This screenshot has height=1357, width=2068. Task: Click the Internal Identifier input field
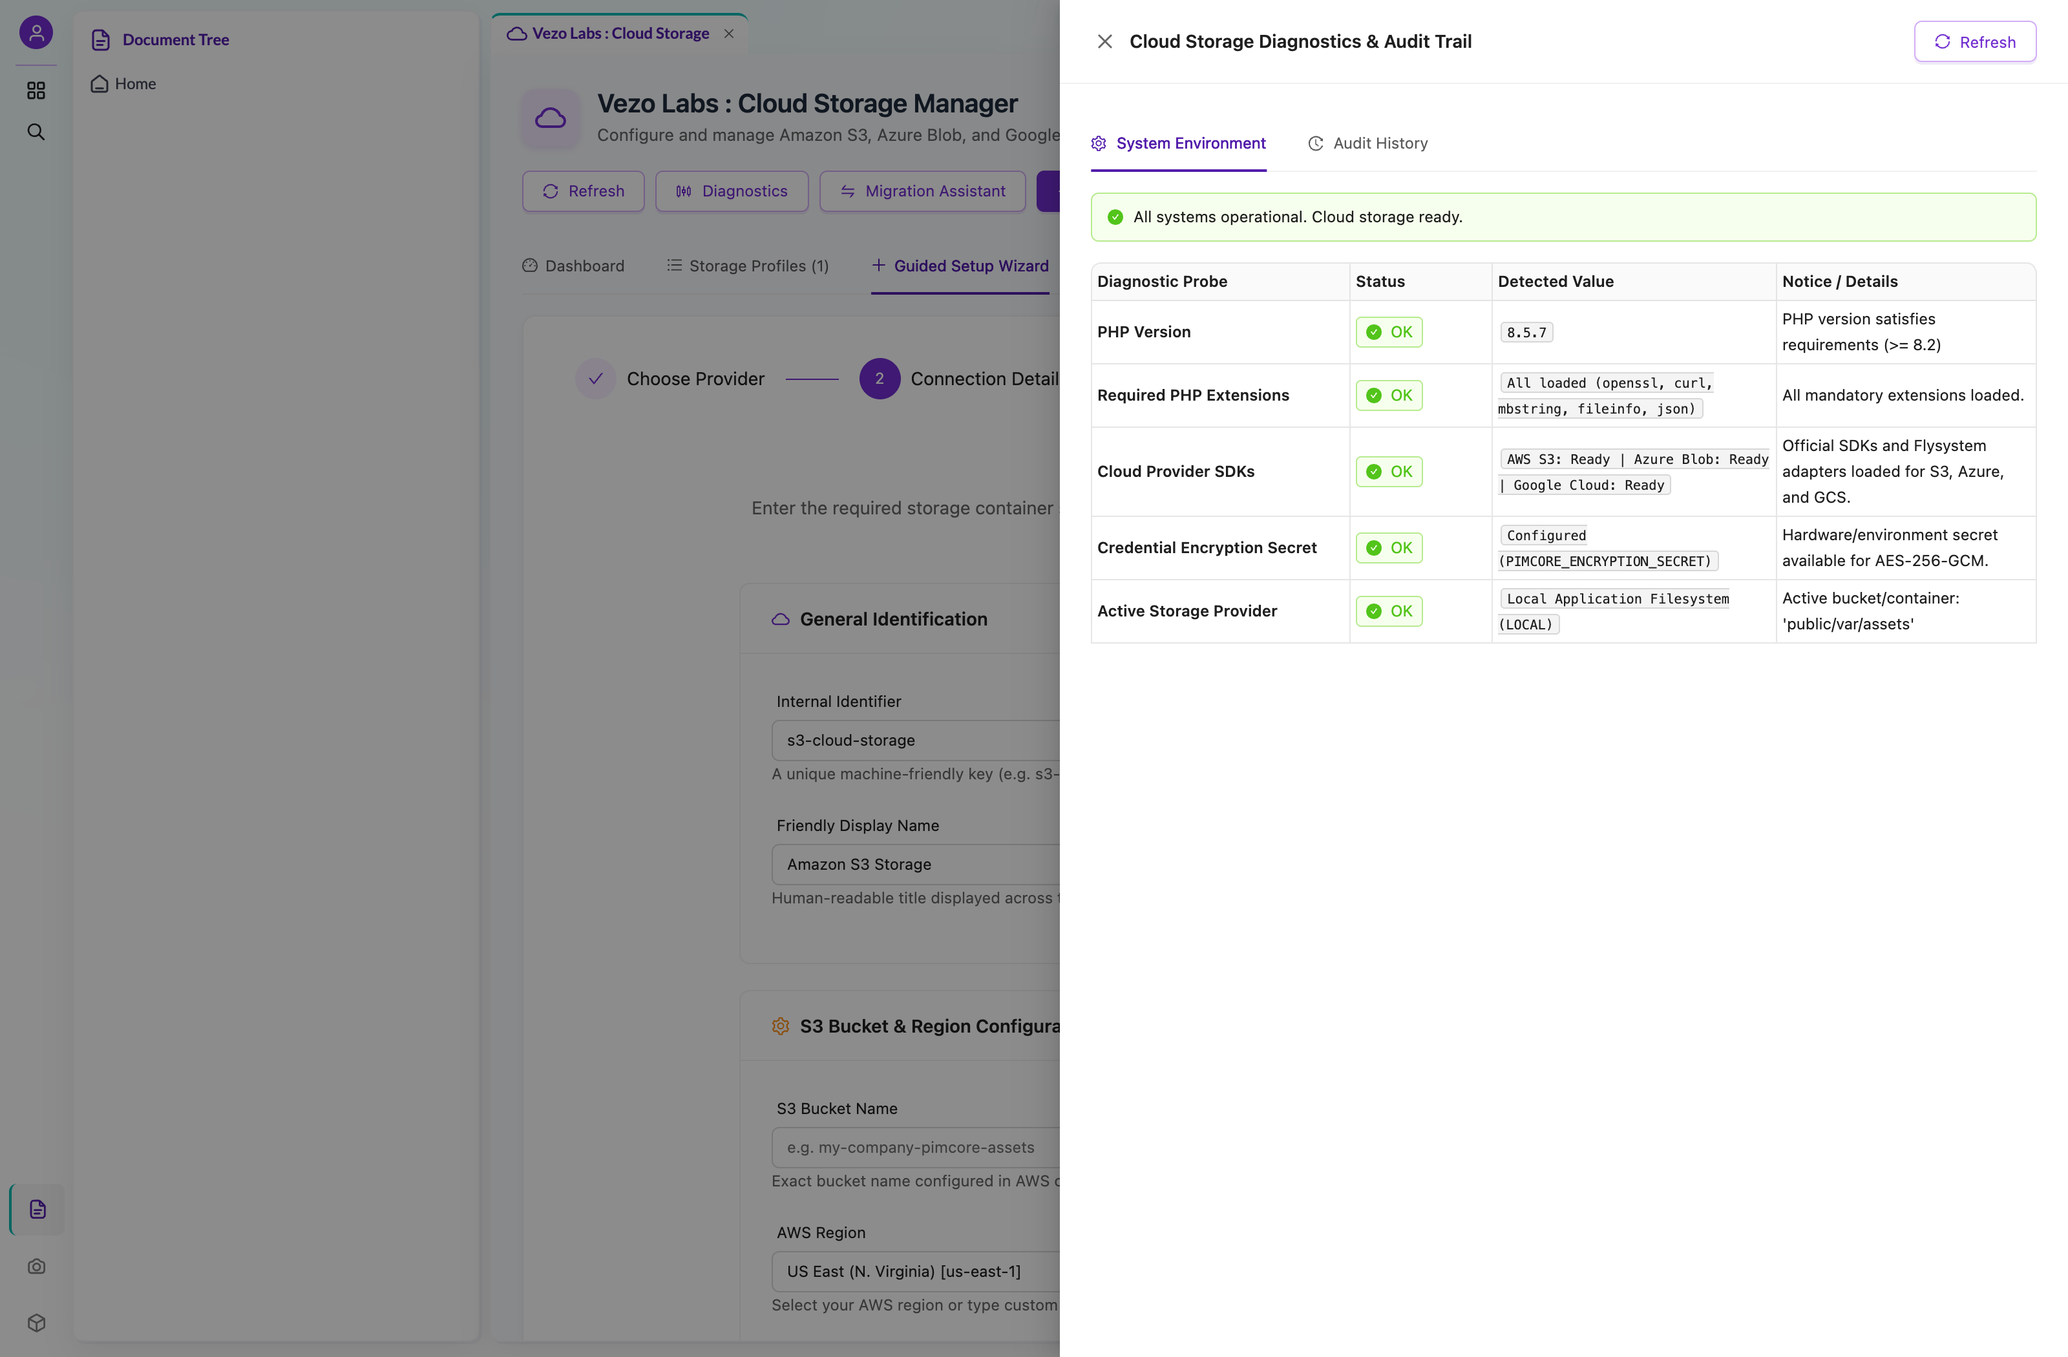pyautogui.click(x=916, y=740)
